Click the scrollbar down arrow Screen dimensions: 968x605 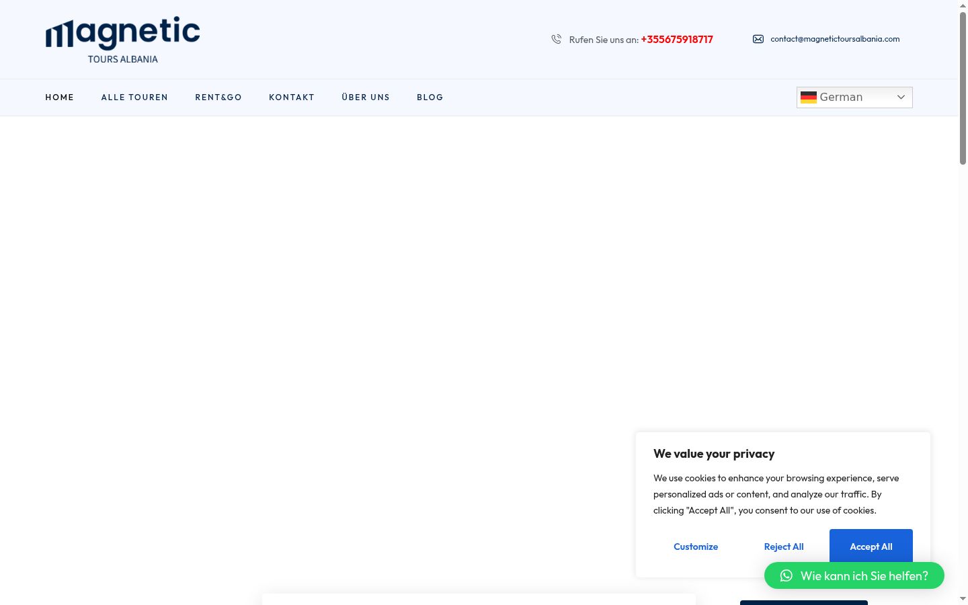click(x=963, y=599)
